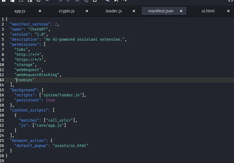Click the "system/loader.js" script path

62,95
